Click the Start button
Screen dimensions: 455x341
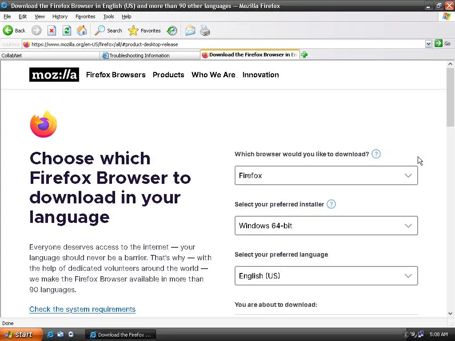tap(21, 334)
